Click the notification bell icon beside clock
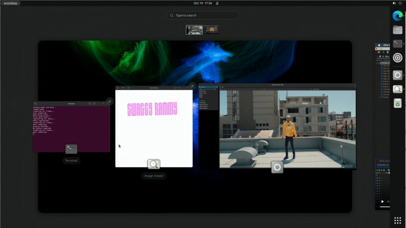The width and height of the screenshot is (406, 228). [217, 3]
